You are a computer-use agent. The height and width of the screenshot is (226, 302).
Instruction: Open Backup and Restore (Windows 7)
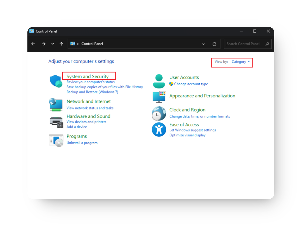92,92
